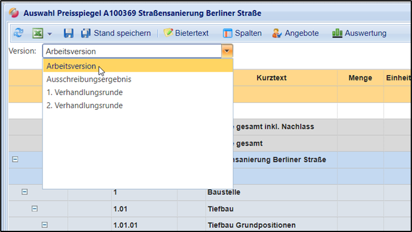Click the Excel export icon

pos(38,33)
